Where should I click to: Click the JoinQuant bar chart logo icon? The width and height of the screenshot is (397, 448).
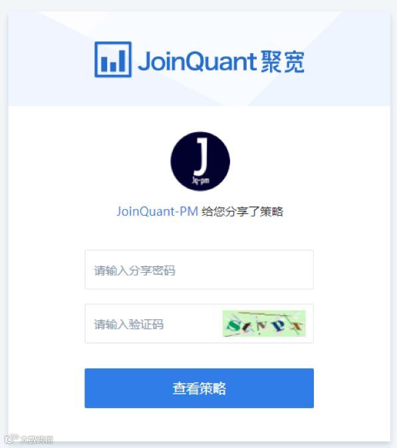point(113,60)
